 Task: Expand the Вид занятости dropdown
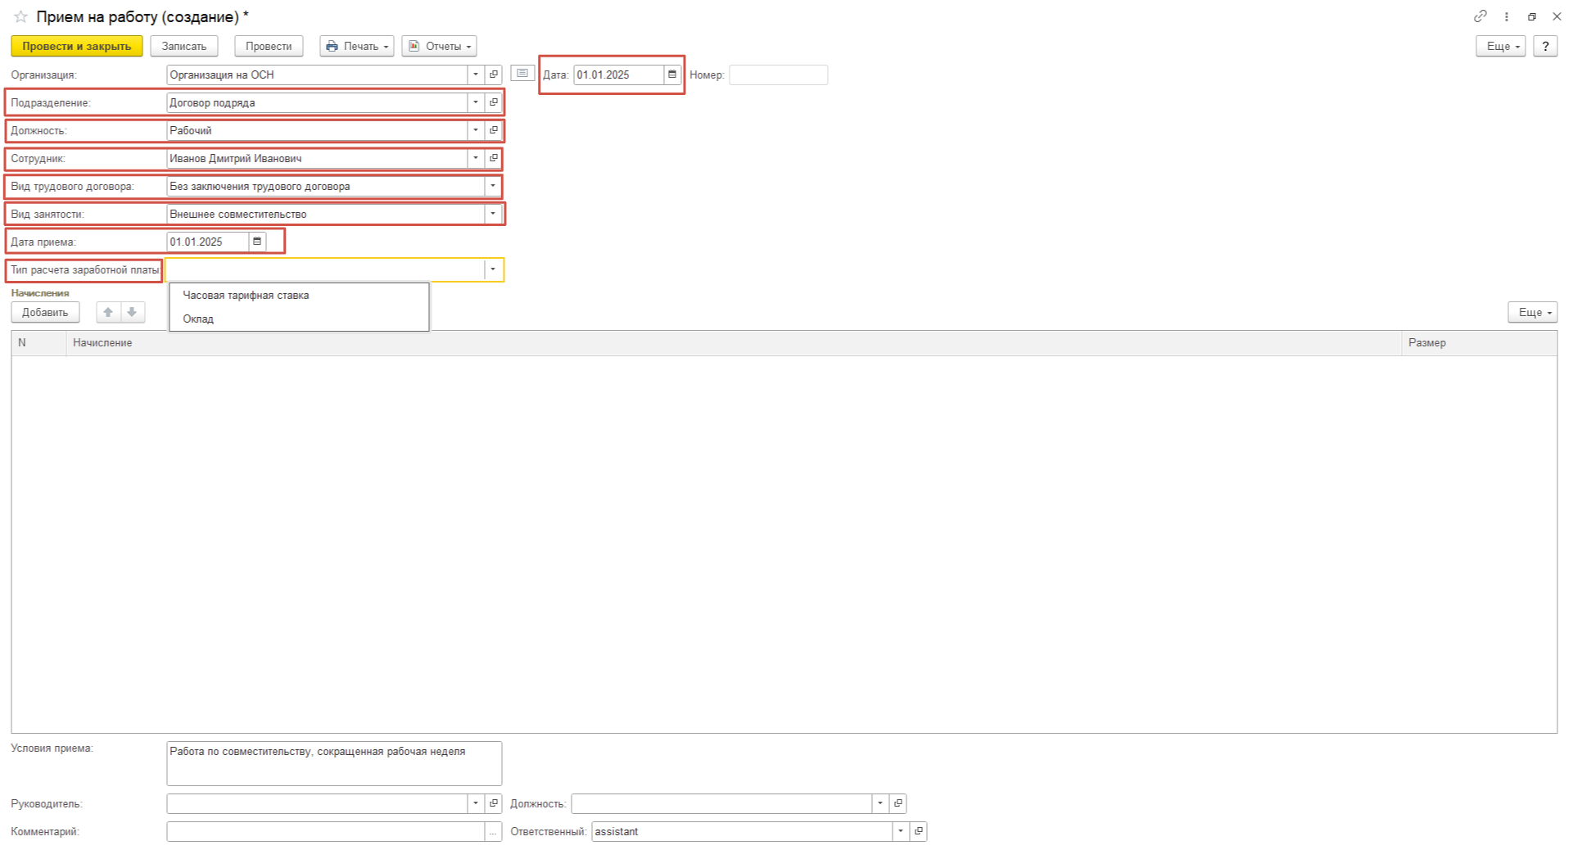coord(492,214)
